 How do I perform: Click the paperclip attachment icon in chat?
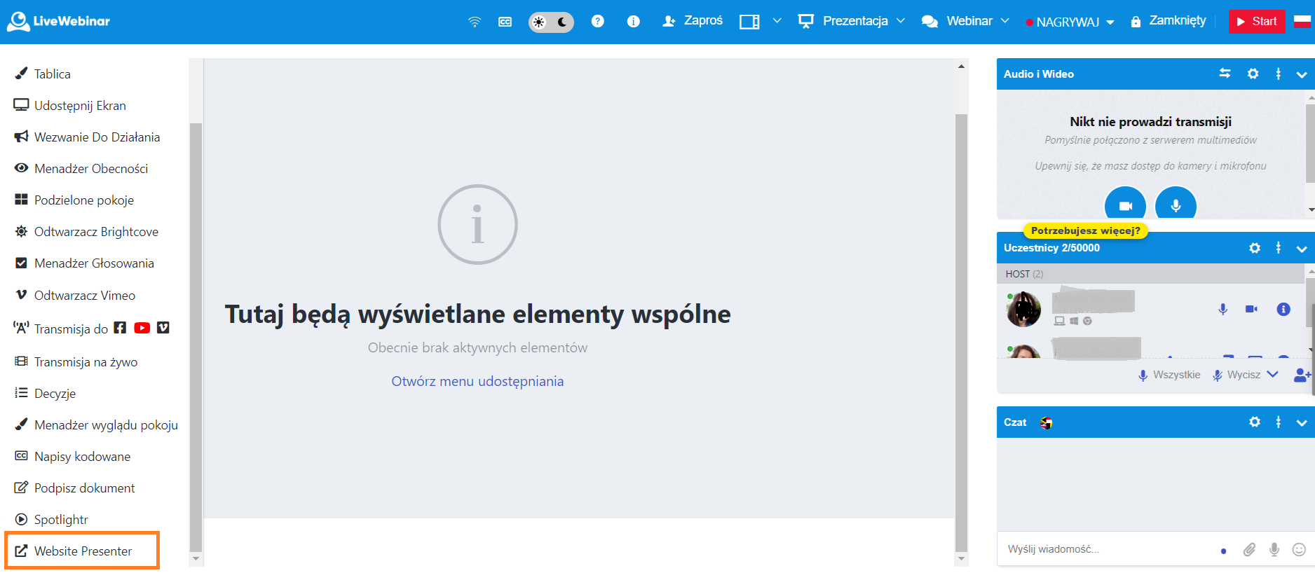[x=1249, y=550]
